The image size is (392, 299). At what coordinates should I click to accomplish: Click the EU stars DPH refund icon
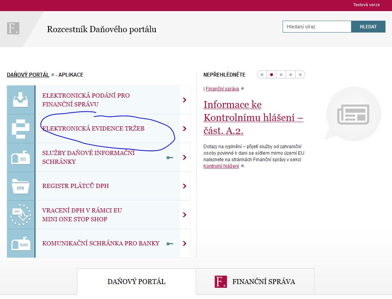[x=21, y=215]
